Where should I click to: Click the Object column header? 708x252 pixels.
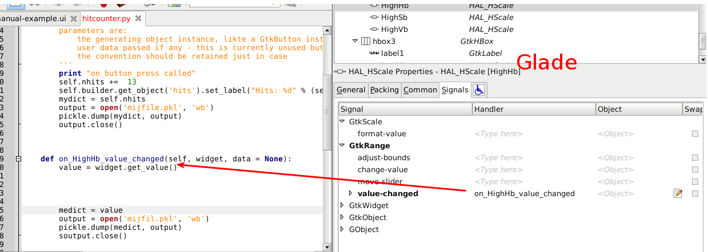[x=638, y=109]
